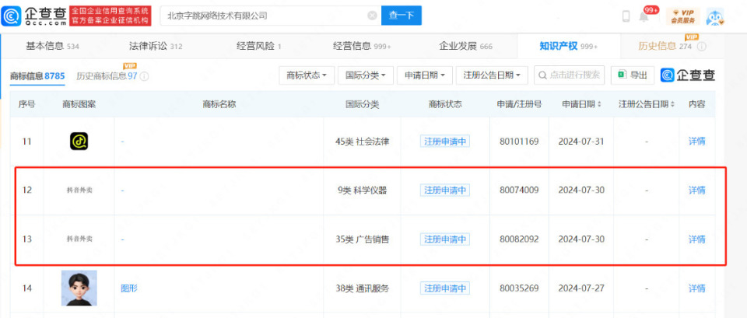This screenshot has width=747, height=318.
Task: Select the 45类 社会法律 cell
Action: tap(362, 142)
